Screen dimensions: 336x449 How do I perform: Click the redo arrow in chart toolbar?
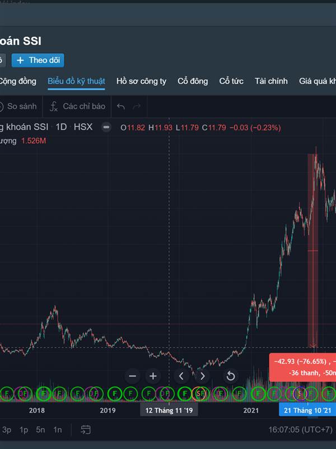click(137, 107)
